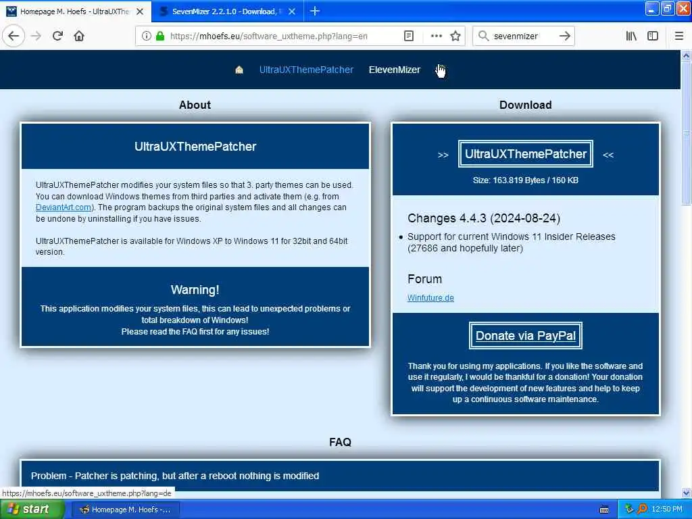
Task: Click the orange magnifier tray icon
Action: [x=642, y=510]
